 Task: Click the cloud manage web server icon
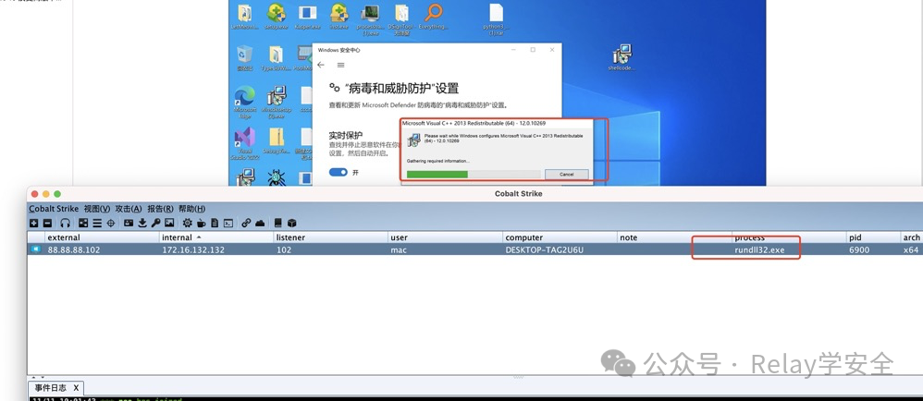pos(260,223)
